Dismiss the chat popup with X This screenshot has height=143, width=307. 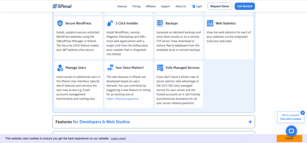303,113
